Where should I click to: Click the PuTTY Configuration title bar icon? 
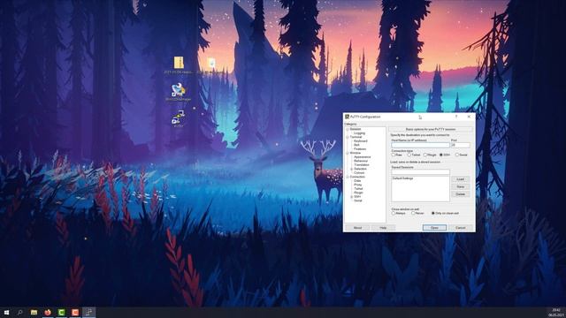347,117
